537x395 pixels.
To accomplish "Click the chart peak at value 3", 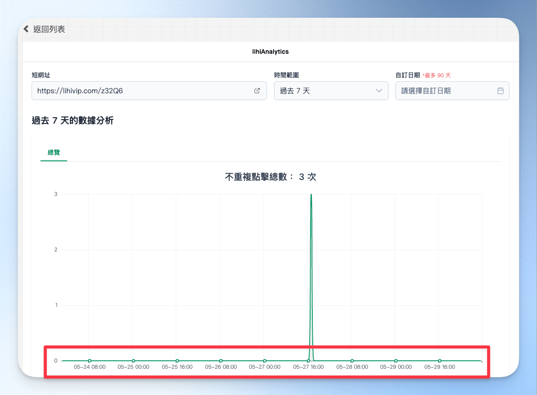I will pyautogui.click(x=311, y=195).
